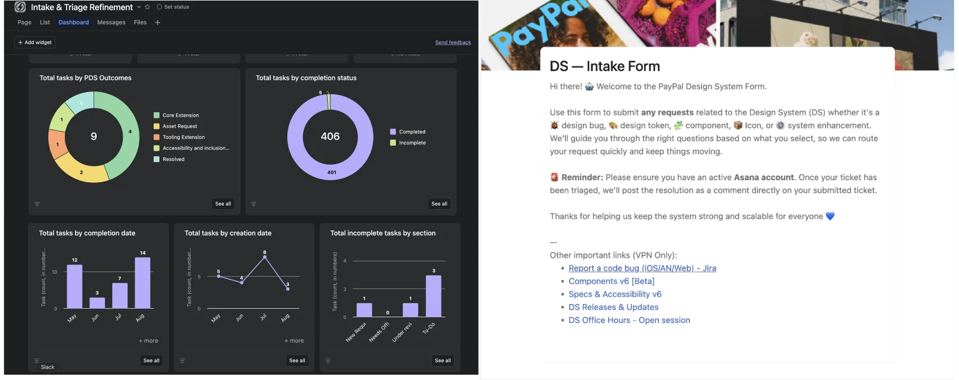See all in PDS Outcomes widget

(x=223, y=204)
